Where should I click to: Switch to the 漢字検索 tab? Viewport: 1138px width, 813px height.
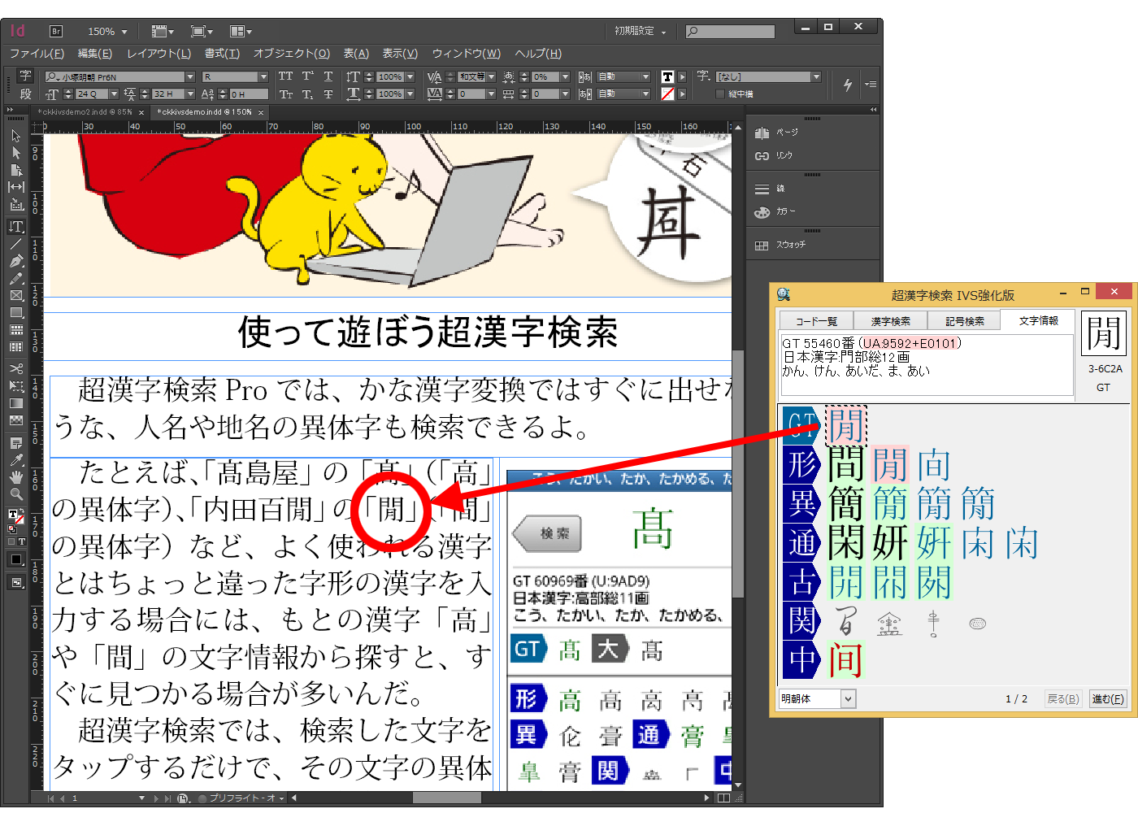point(890,321)
